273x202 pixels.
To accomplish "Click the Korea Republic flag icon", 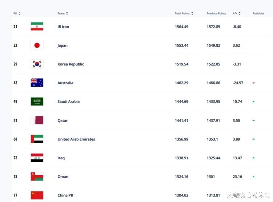I will 37,64.
